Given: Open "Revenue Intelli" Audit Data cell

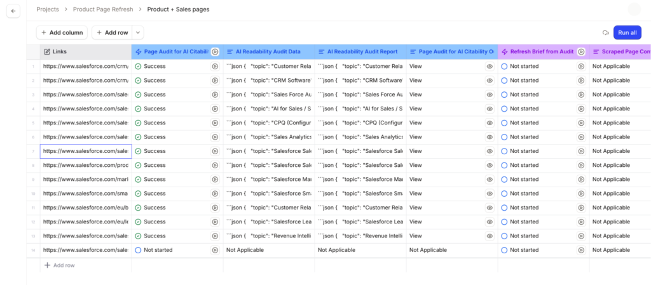Looking at the screenshot, I should [269, 235].
